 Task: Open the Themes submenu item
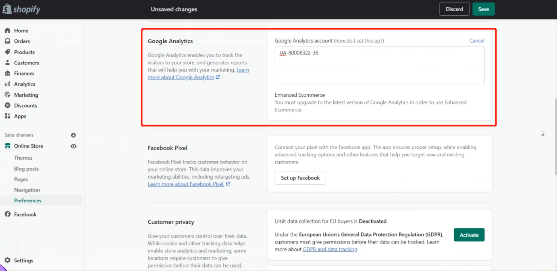pos(23,158)
